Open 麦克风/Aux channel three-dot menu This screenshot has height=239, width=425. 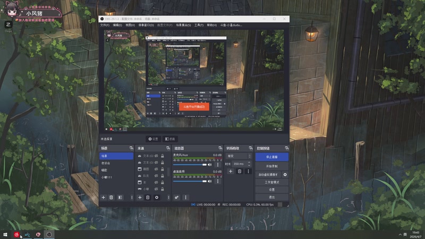click(x=218, y=165)
